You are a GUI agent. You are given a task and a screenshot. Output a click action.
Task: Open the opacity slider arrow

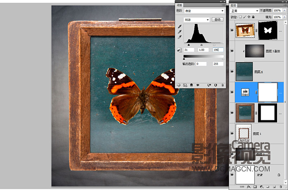tap(285, 11)
